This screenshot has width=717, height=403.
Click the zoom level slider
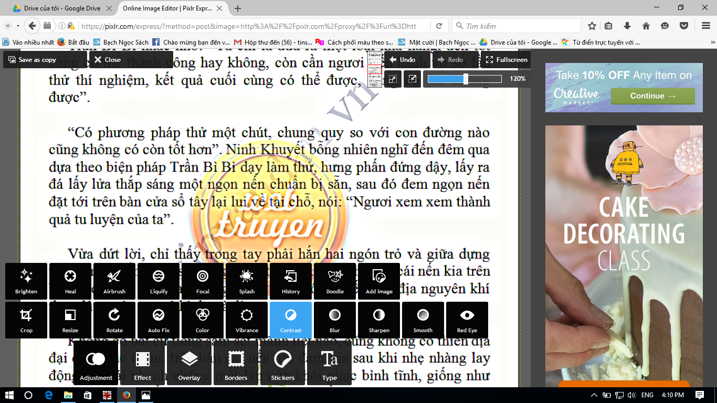click(465, 79)
